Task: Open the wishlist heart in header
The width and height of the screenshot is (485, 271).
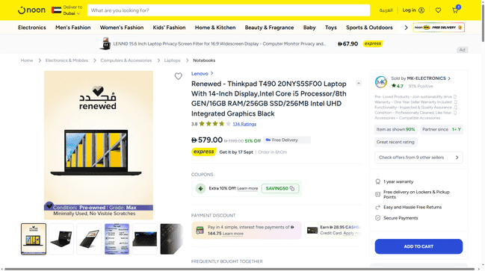Action: (x=438, y=10)
